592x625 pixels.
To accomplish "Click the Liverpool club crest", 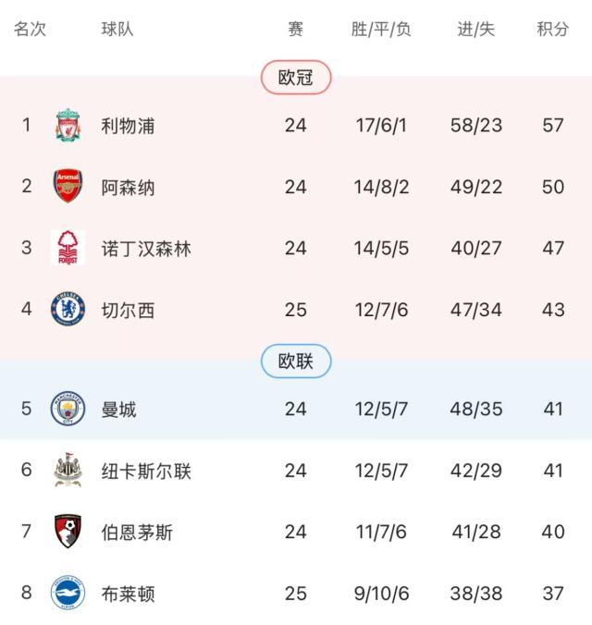I will 68,125.
